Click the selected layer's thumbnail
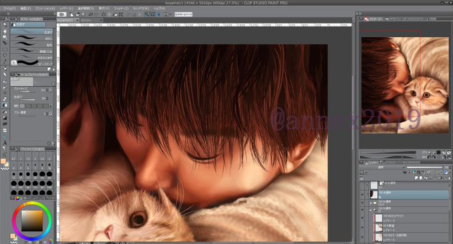 374,195
